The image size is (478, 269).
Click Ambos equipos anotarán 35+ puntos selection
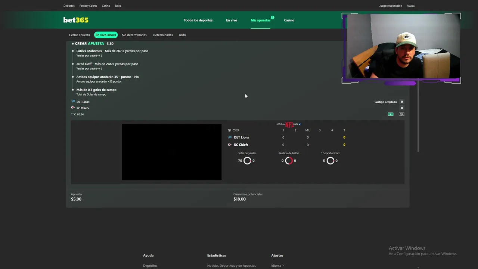(108, 77)
